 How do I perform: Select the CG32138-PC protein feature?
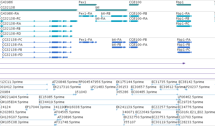(37, 42)
